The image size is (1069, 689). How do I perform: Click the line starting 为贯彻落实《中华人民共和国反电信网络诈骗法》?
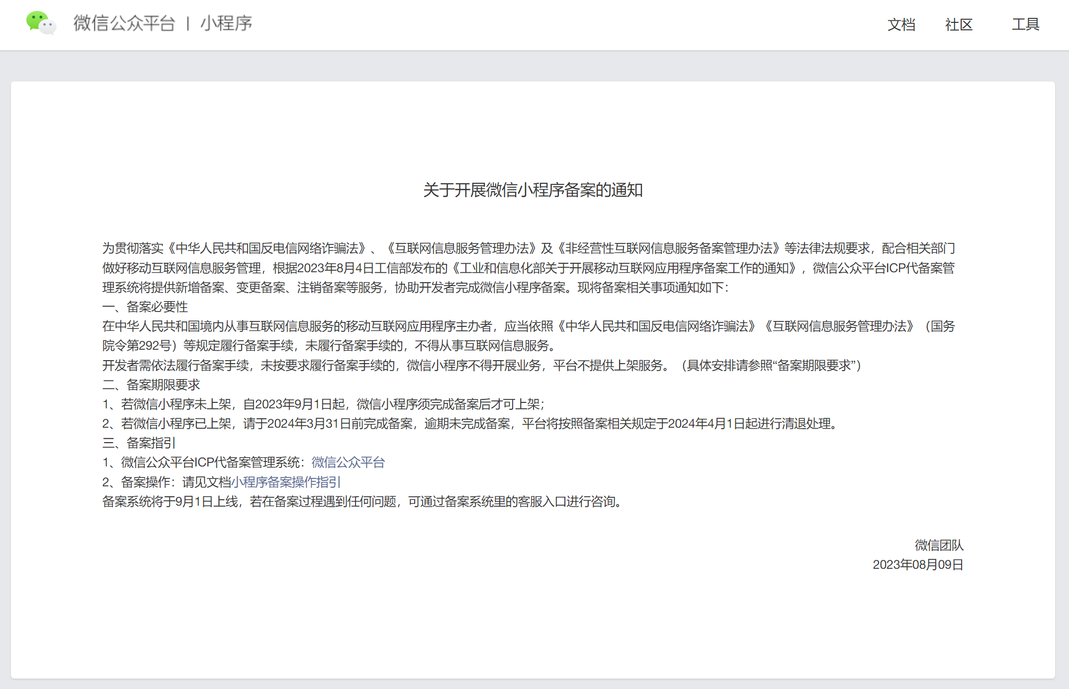529,248
